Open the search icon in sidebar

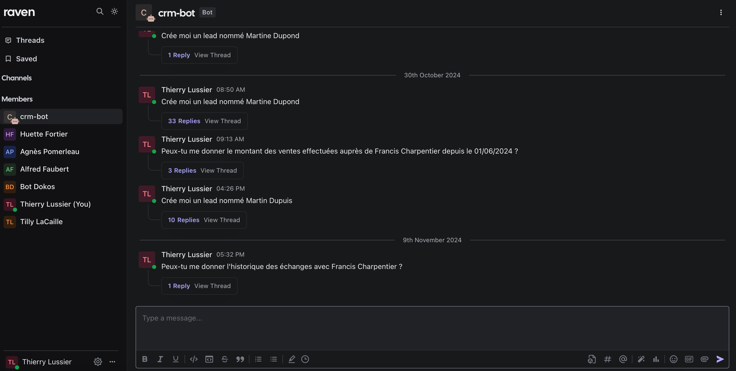(x=100, y=11)
